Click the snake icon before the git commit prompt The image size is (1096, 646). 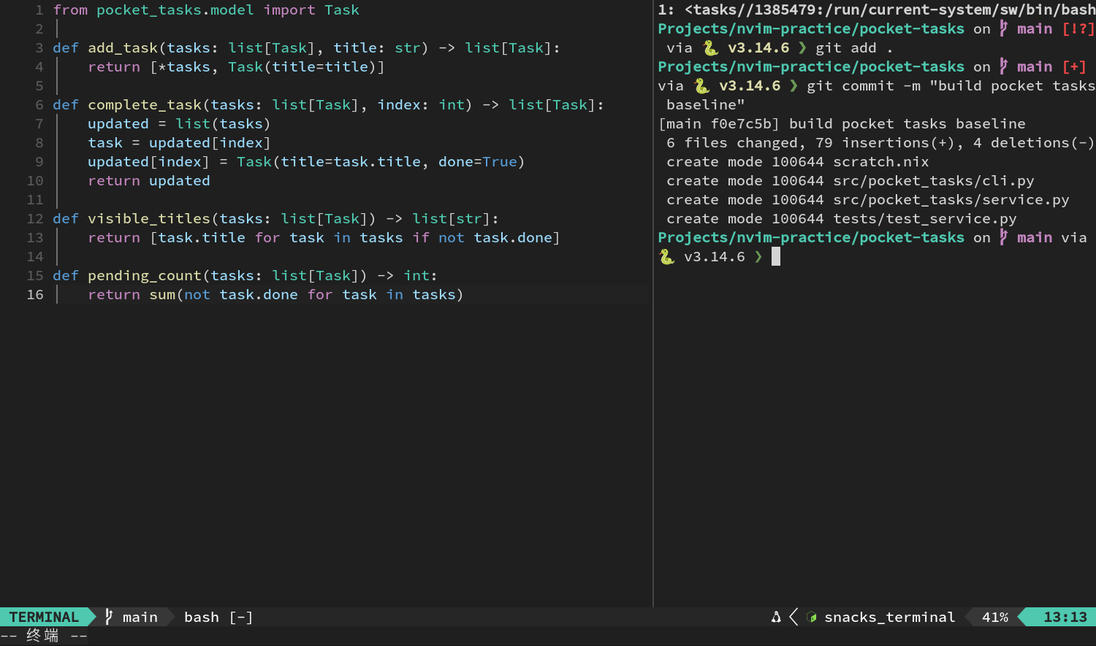coord(701,86)
